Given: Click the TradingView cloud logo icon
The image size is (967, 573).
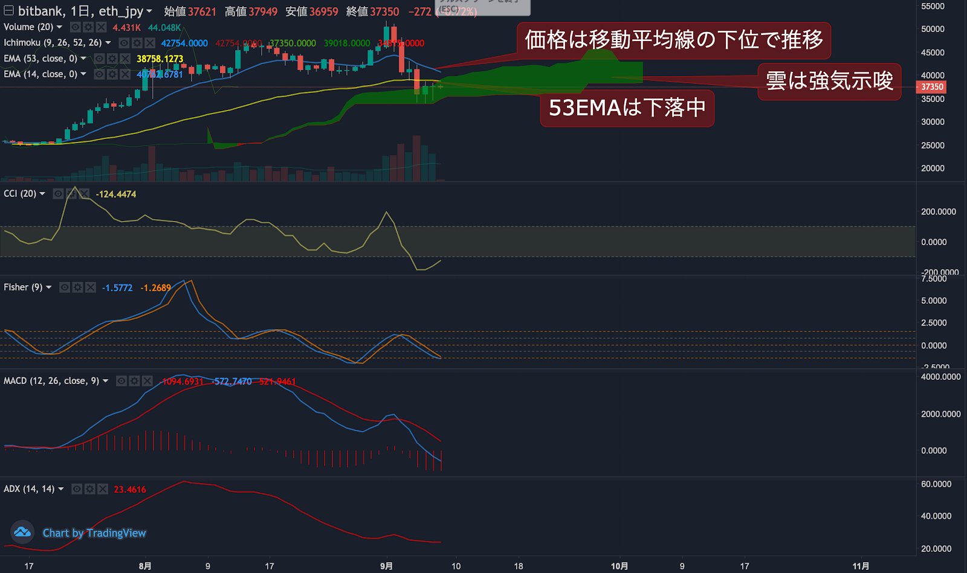Looking at the screenshot, I should 22,532.
